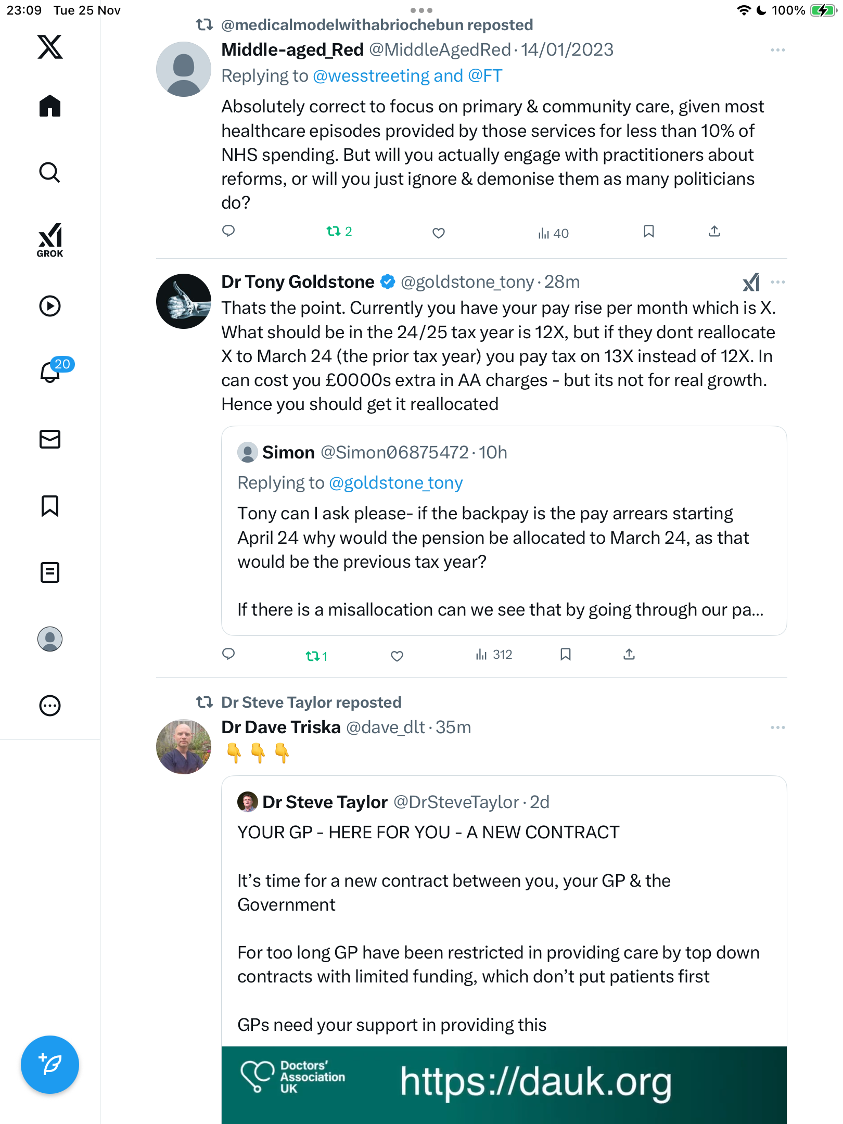Go to Home in the sidebar

coord(50,106)
